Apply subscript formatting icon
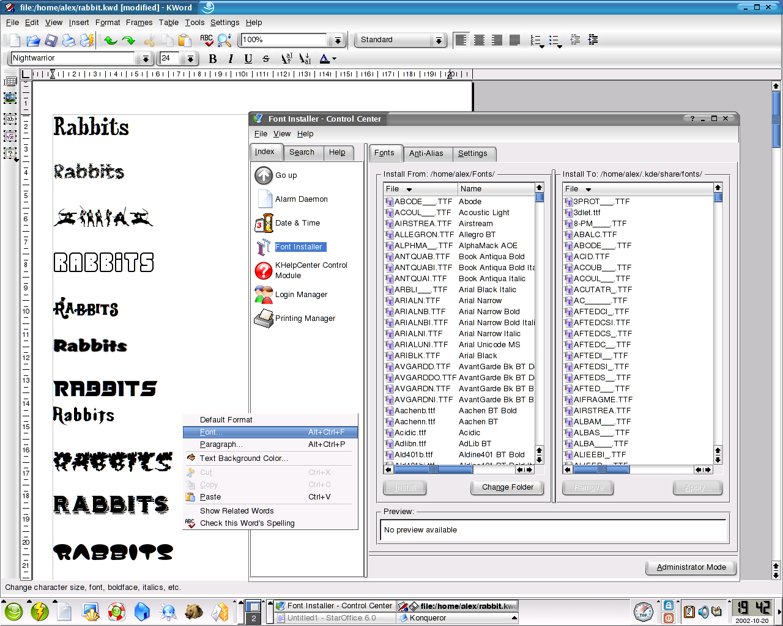 point(305,59)
